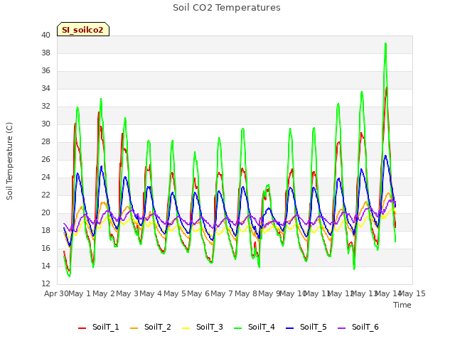Click the Soil CO2 Temperatures chart title

click(227, 8)
